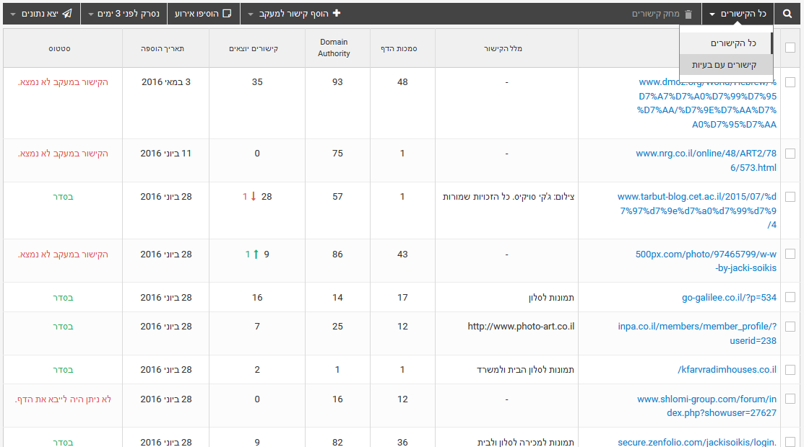Viewport: 804px width, 447px height.
Task: Check the www.nrg.co.il row checkbox
Action: pyautogui.click(x=790, y=154)
